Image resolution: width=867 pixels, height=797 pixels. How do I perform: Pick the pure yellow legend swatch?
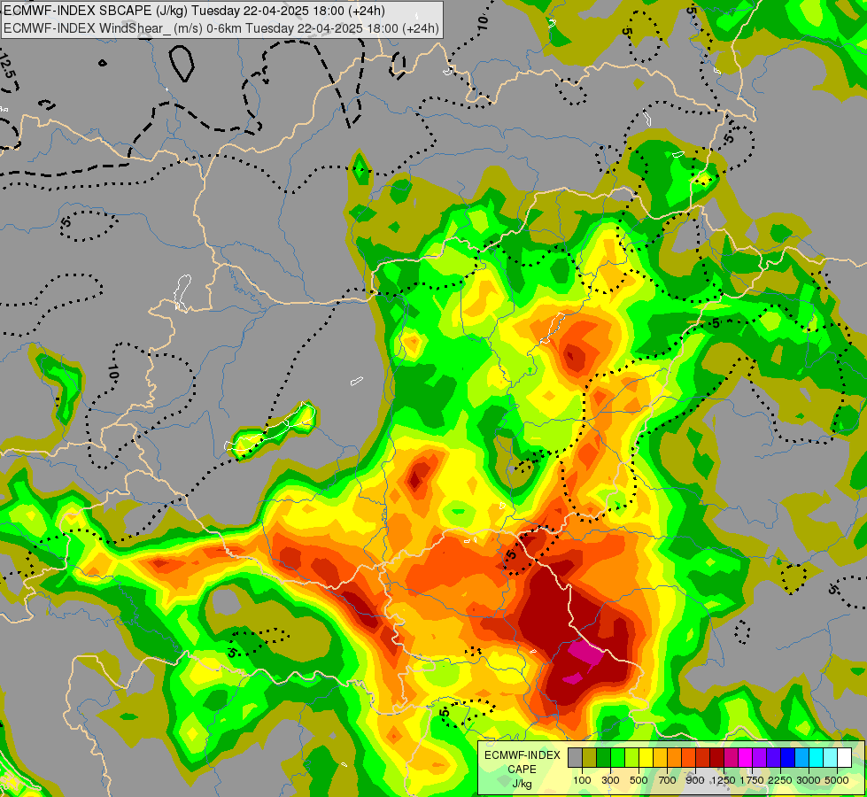click(646, 757)
